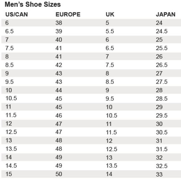181x179 pixels.
Task: Click the Men's Shoe Sizes title
Action: click(33, 5)
